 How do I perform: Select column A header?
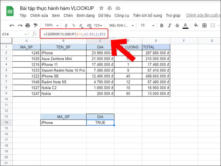click(x=27, y=41)
